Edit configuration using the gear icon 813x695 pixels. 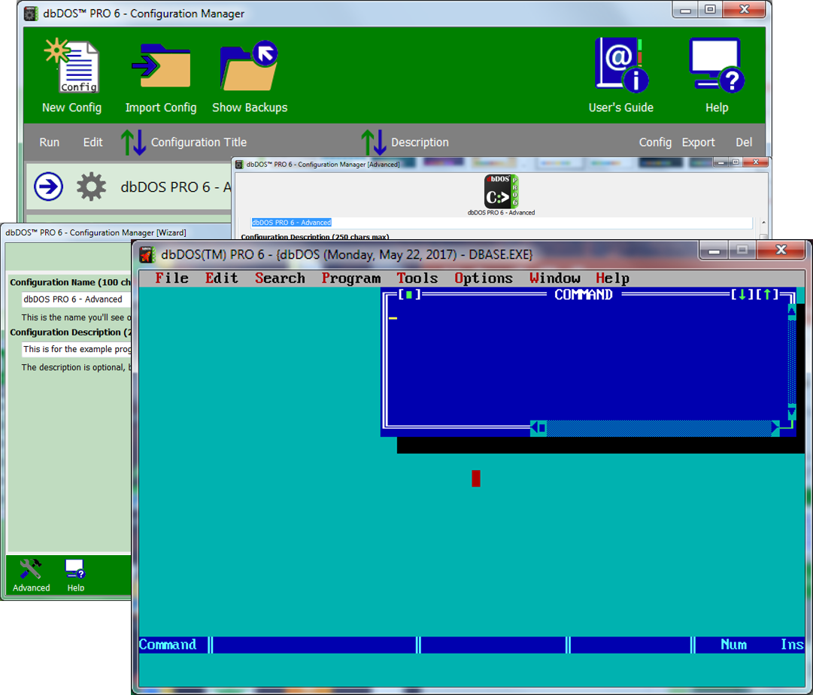point(91,187)
